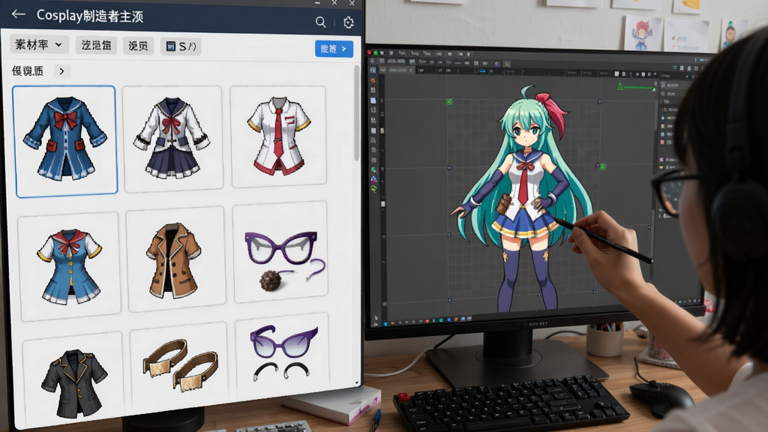Go back using the arrow in Cosplay window header

18,14
